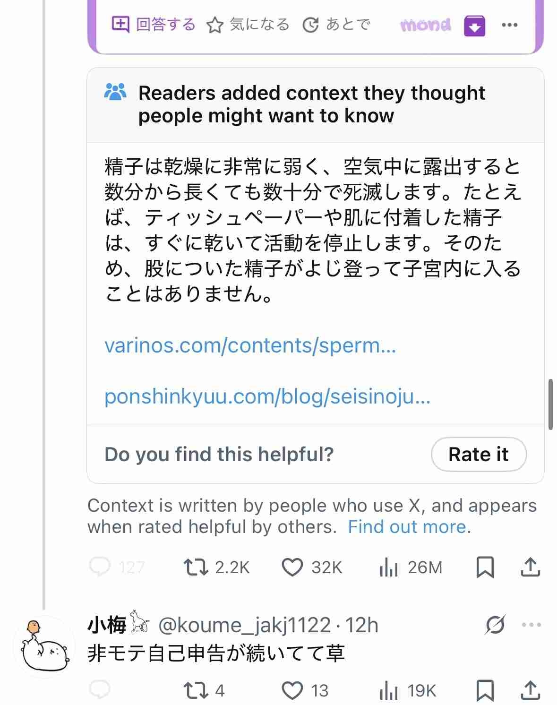The height and width of the screenshot is (705, 557).
Task: Star the mond card with 気になる
Action: [x=214, y=25]
